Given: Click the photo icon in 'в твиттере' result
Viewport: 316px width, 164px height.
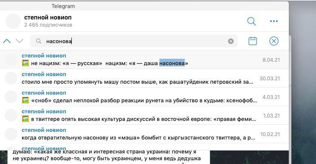Looking at the screenshot, I should click(25, 119).
